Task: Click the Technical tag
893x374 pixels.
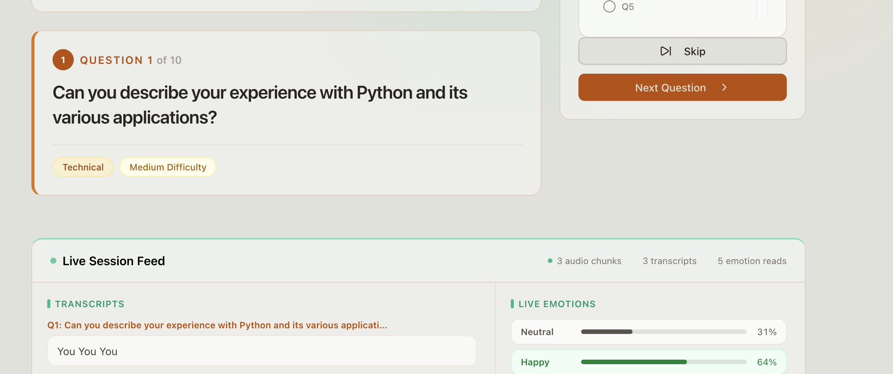Action: (83, 167)
